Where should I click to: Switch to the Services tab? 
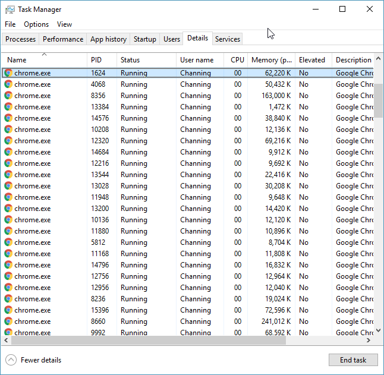point(228,39)
